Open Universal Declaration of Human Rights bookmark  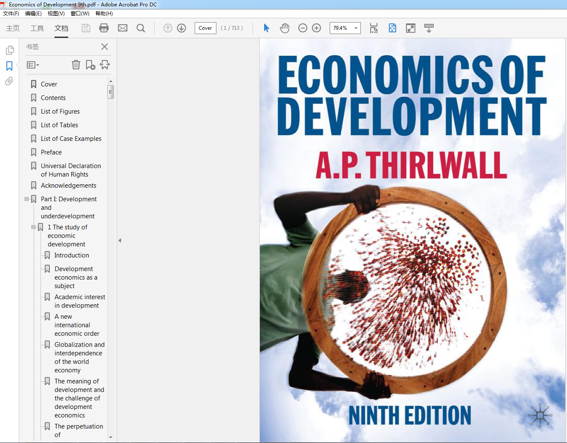point(71,170)
